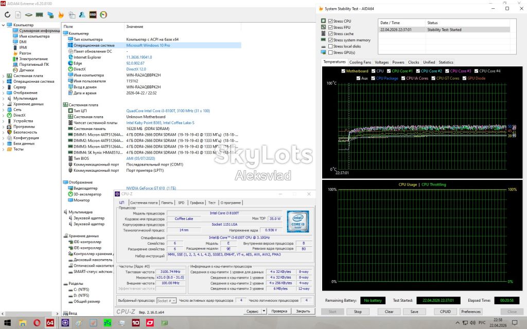This screenshot has width=527, height=329.
Task: Expand the Сервер tree node arrow
Action: click(x=4, y=87)
